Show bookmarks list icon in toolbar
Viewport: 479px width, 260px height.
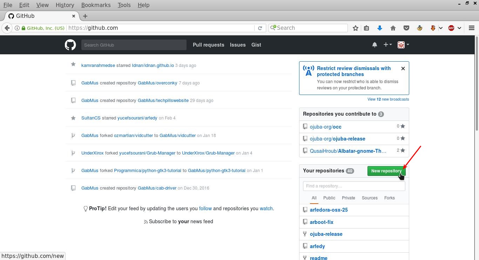coord(366,28)
